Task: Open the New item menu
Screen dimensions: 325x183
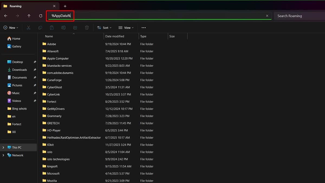Action: click(11, 27)
